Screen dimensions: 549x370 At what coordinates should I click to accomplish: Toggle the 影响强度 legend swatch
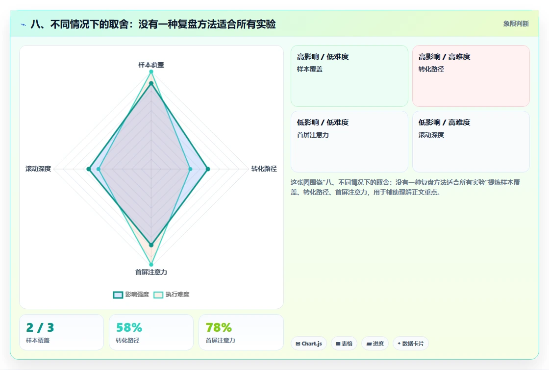[118, 295]
